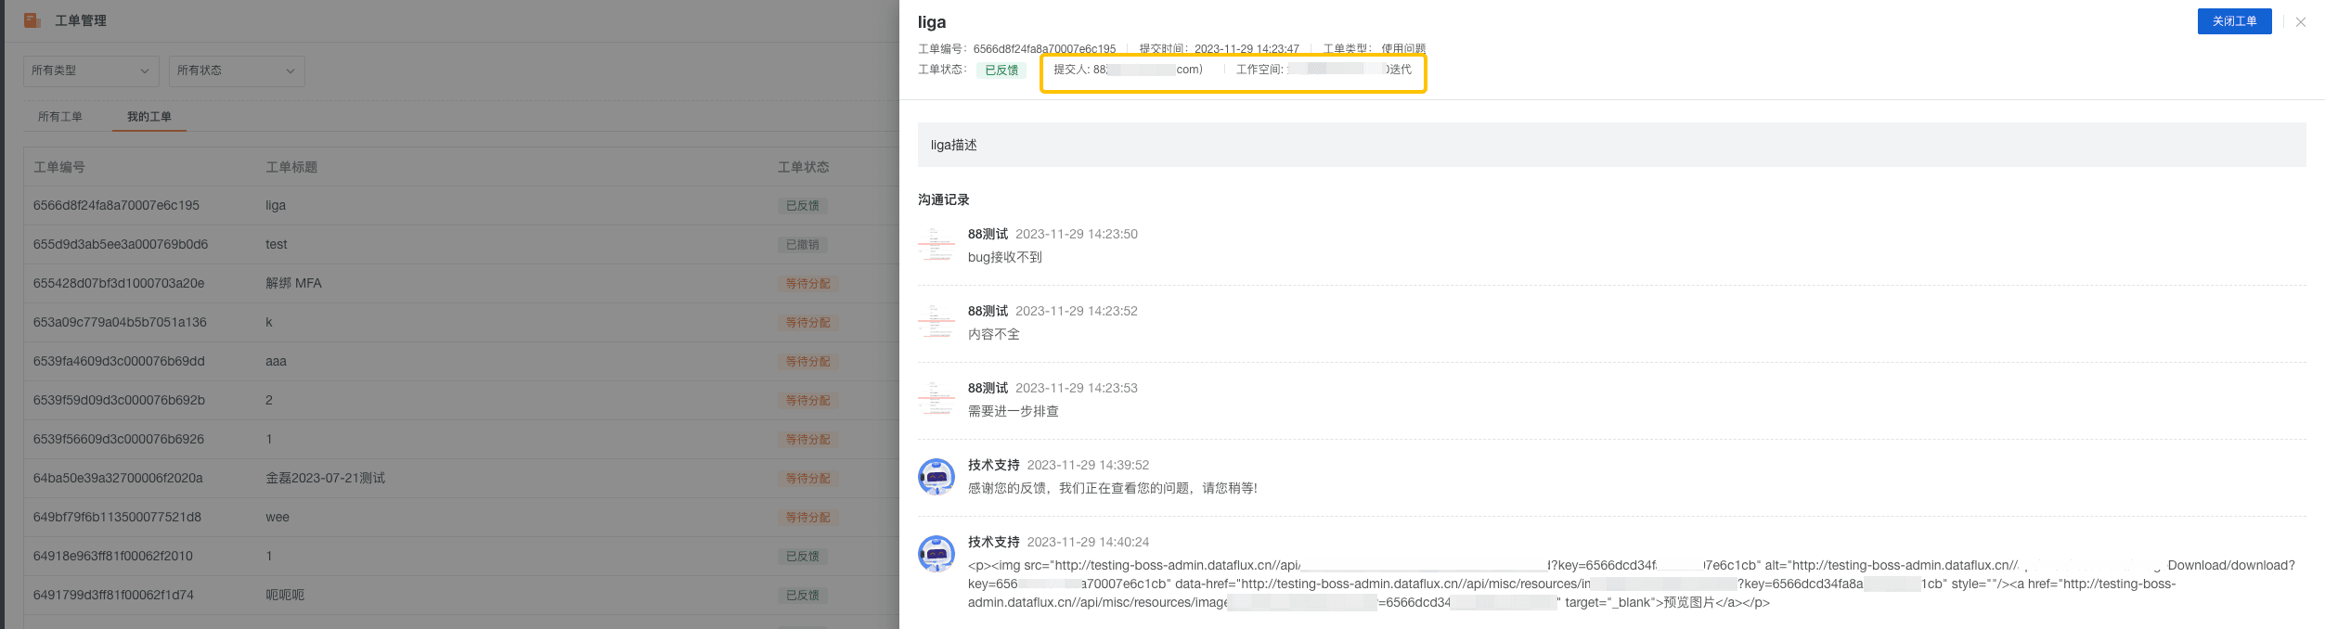Click the message text bug接收不到
The image size is (2325, 629).
(x=1005, y=257)
